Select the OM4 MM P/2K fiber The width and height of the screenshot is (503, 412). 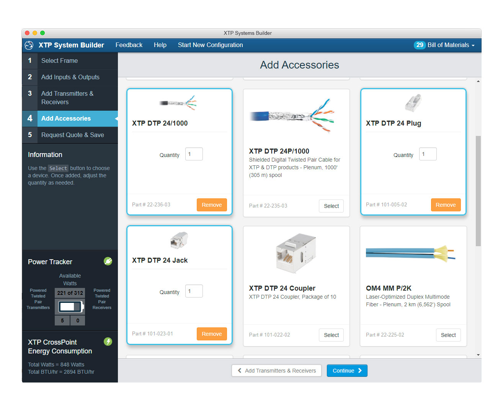[448, 335]
